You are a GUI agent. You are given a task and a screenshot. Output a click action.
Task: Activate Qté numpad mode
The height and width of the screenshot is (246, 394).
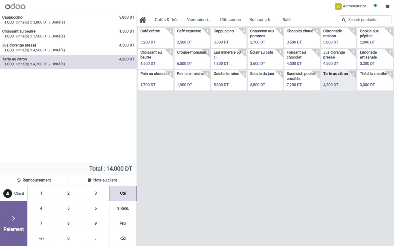[x=123, y=193]
